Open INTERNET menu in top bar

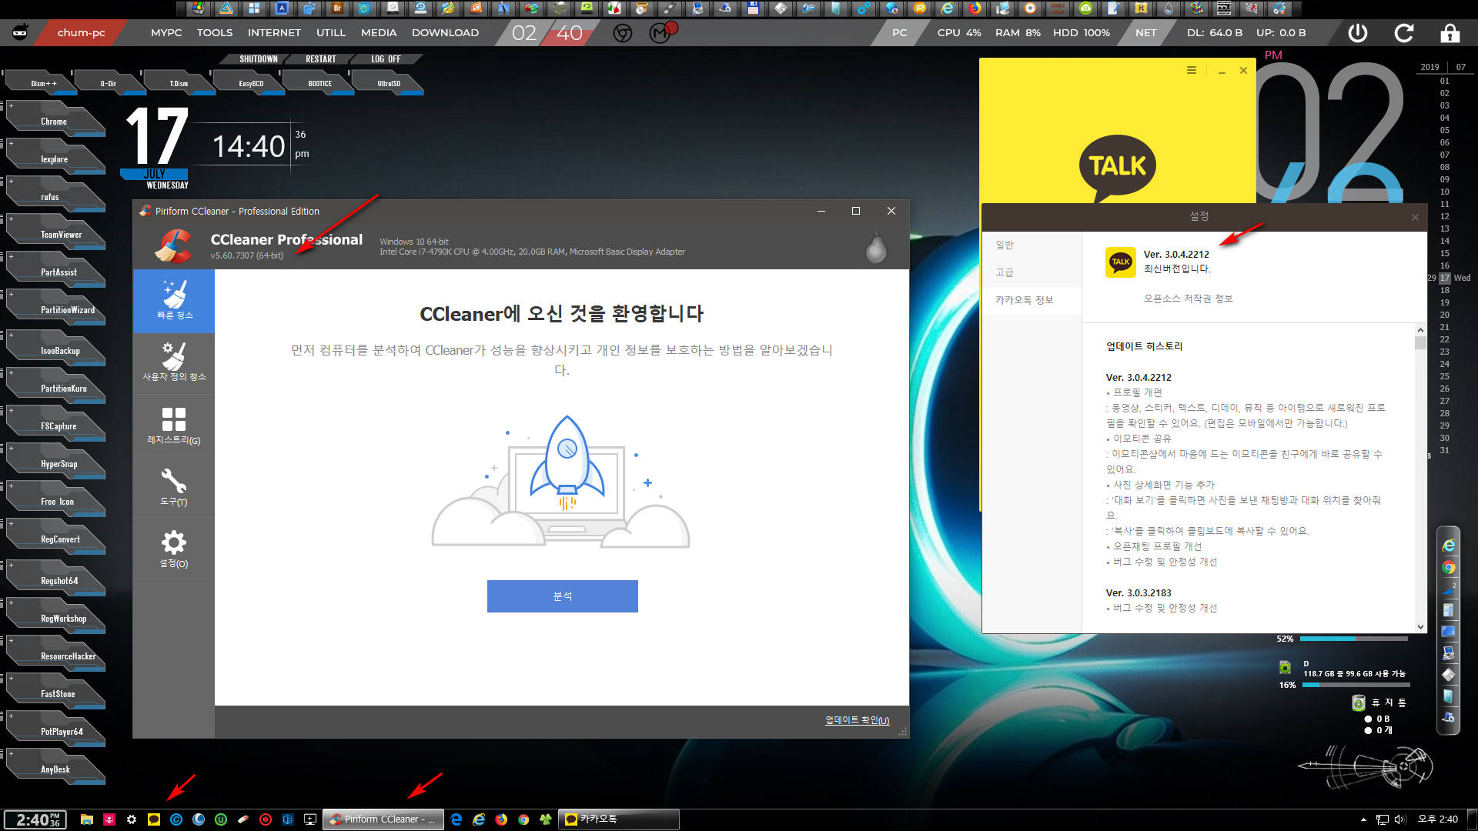pos(274,32)
